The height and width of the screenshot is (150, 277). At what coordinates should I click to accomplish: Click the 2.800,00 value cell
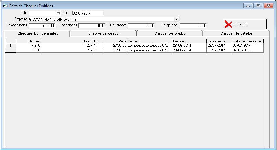point(115,46)
